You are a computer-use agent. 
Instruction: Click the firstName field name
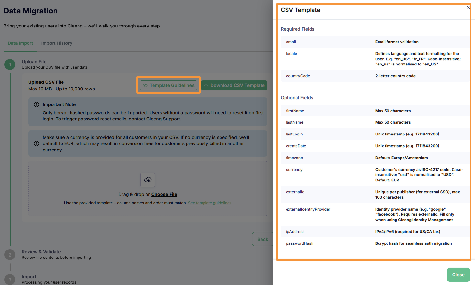295,111
